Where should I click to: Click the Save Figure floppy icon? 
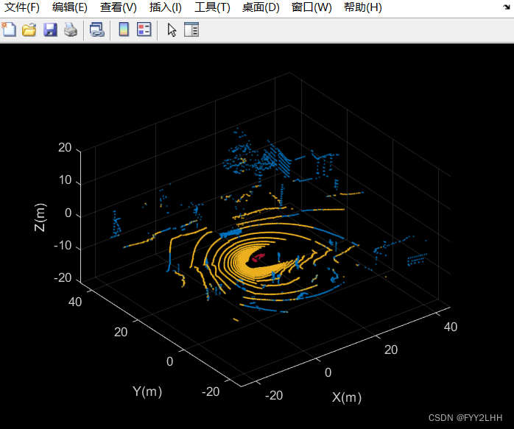[50, 29]
